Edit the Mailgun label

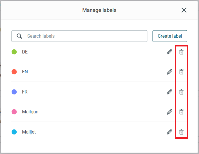[x=169, y=112]
